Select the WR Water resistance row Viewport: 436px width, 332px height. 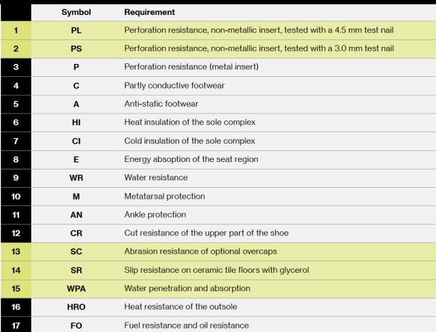pos(218,178)
